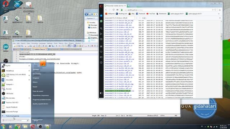Open YouTube bookmark
Image resolution: width=230 pixels, height=129 pixels.
pyautogui.click(x=151, y=14)
